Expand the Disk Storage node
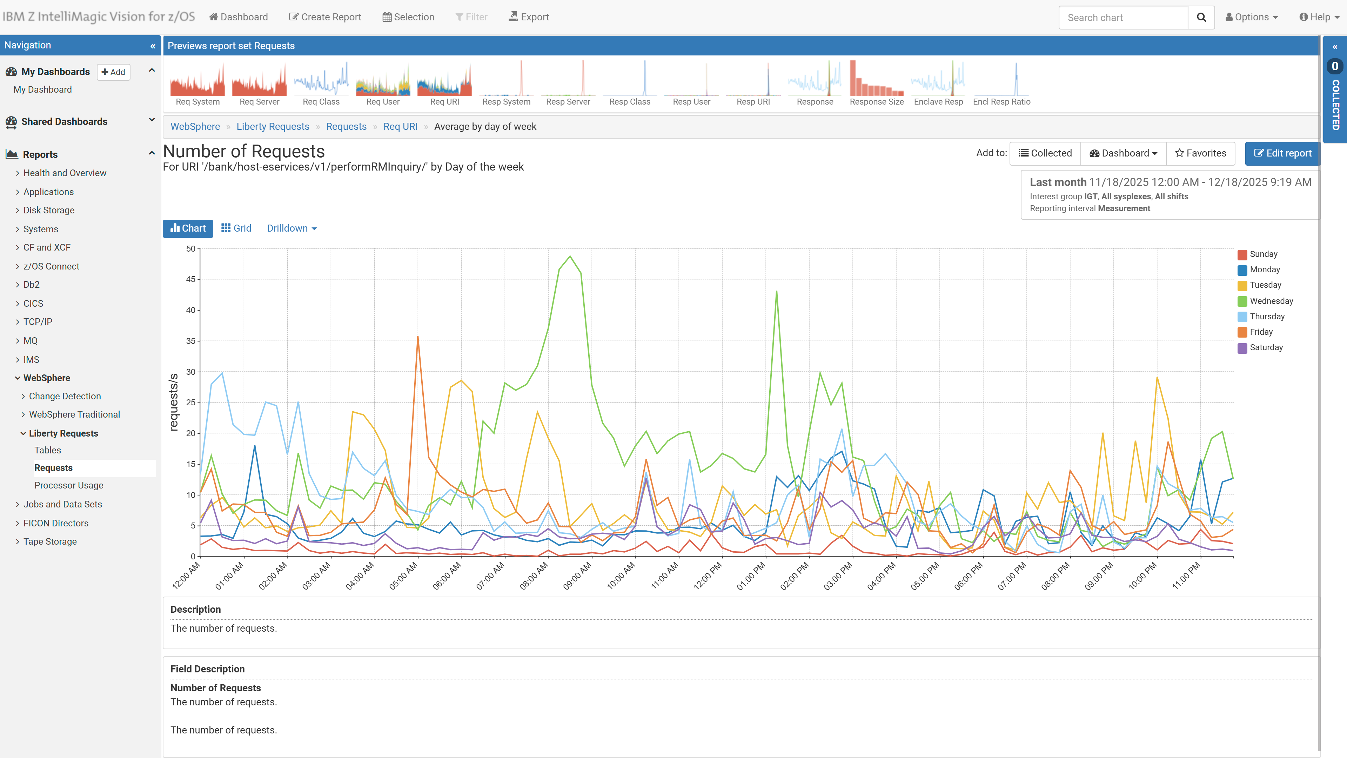Screen dimensions: 1347x758 click(17, 210)
